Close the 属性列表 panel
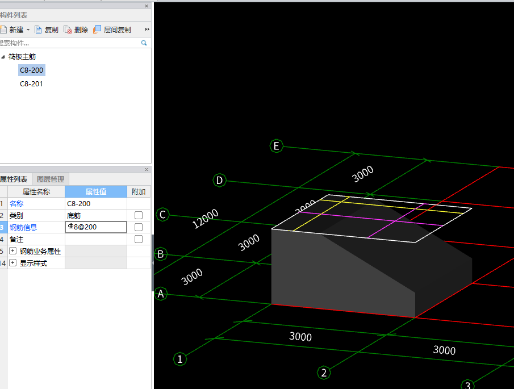Viewport: 514px width, 389px height. pyautogui.click(x=147, y=169)
